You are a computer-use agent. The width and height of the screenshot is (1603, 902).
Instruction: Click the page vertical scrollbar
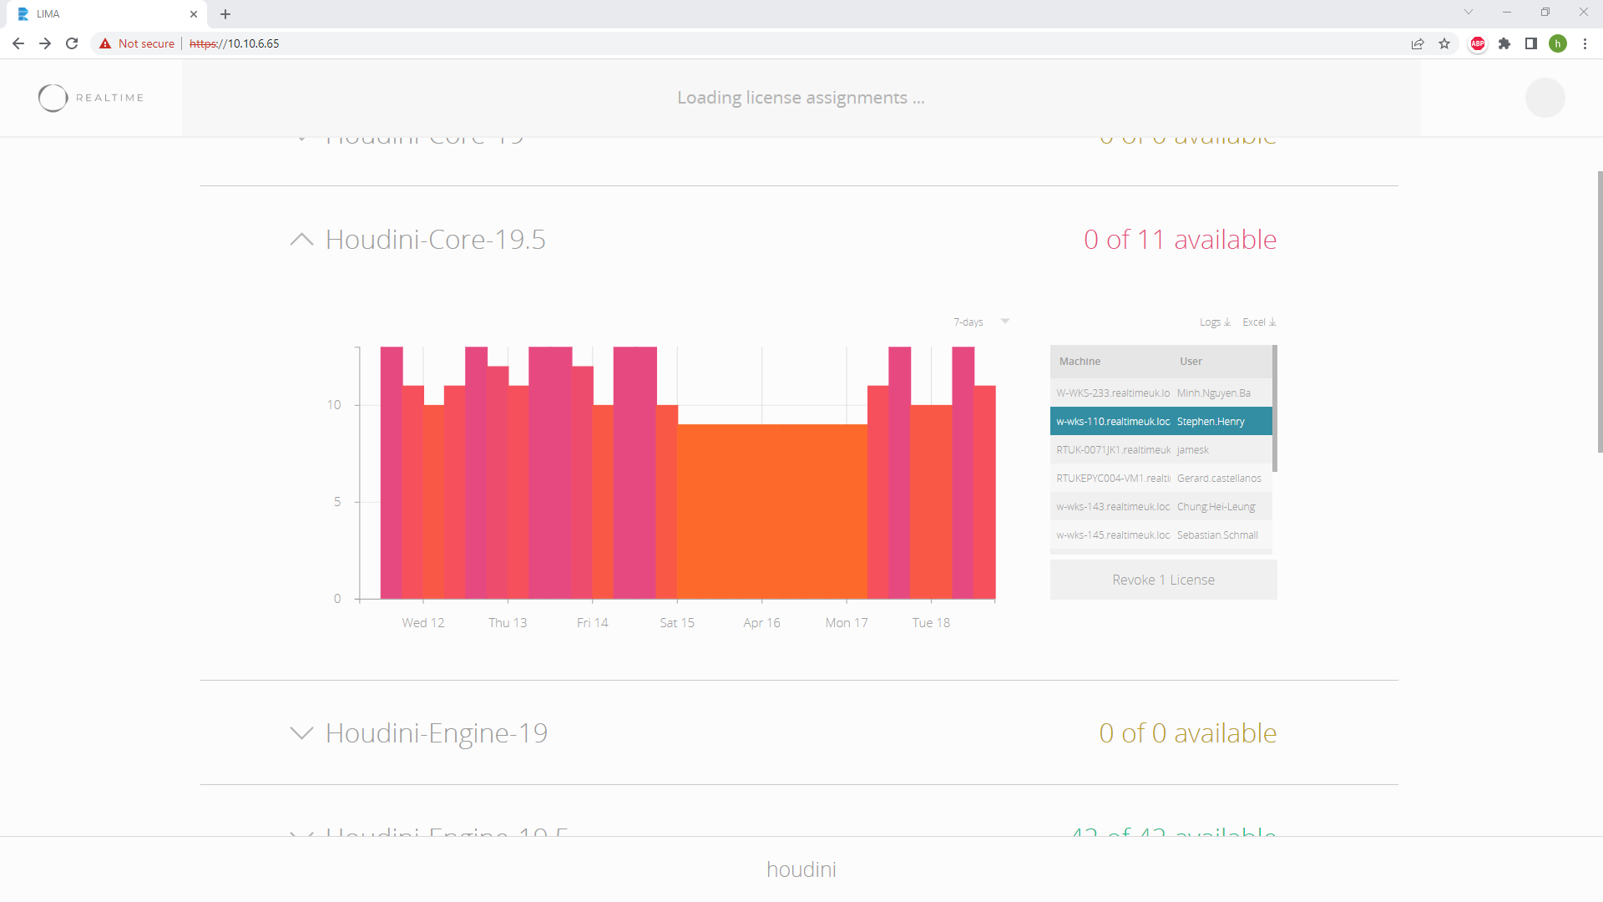pyautogui.click(x=1600, y=312)
